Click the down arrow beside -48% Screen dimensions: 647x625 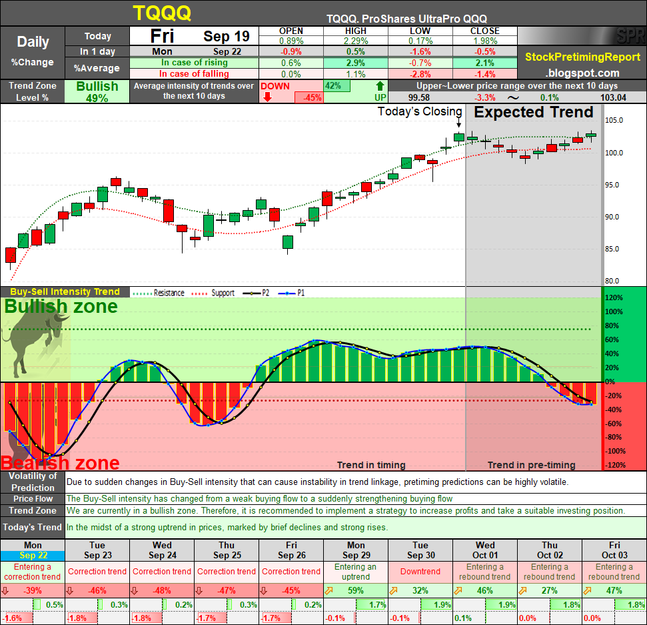click(135, 591)
